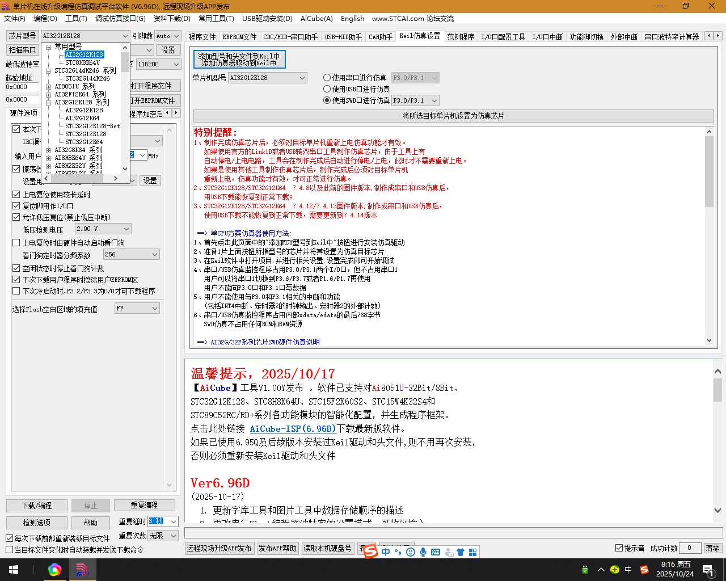This screenshot has height=581, width=726.
Task: Click the 检测选项 button
Action: (x=36, y=522)
